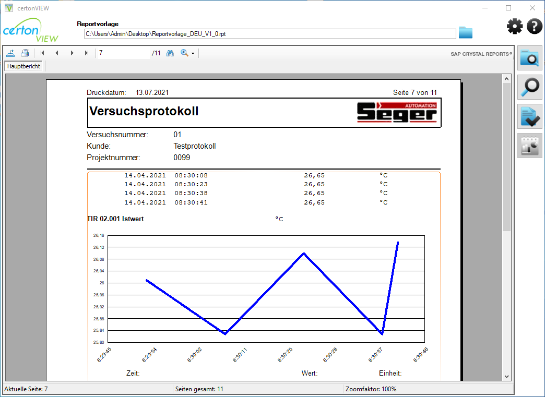This screenshot has width=545, height=397.
Task: Advance with the next page arrow
Action: pos(72,53)
